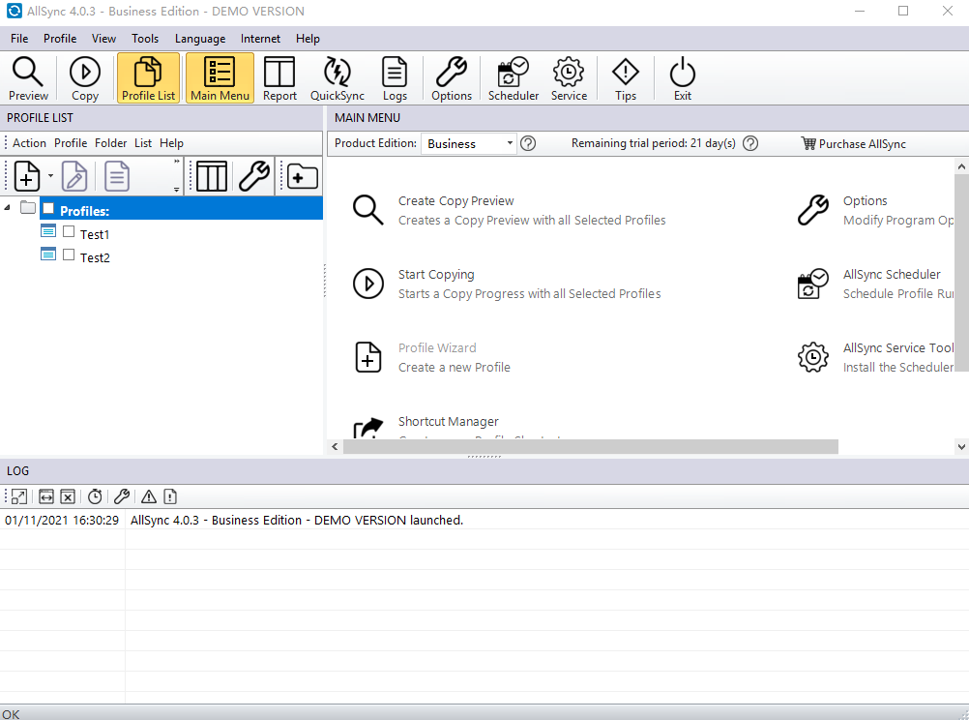The width and height of the screenshot is (969, 720).
Task: Show Tips from the toolbar
Action: tap(626, 78)
